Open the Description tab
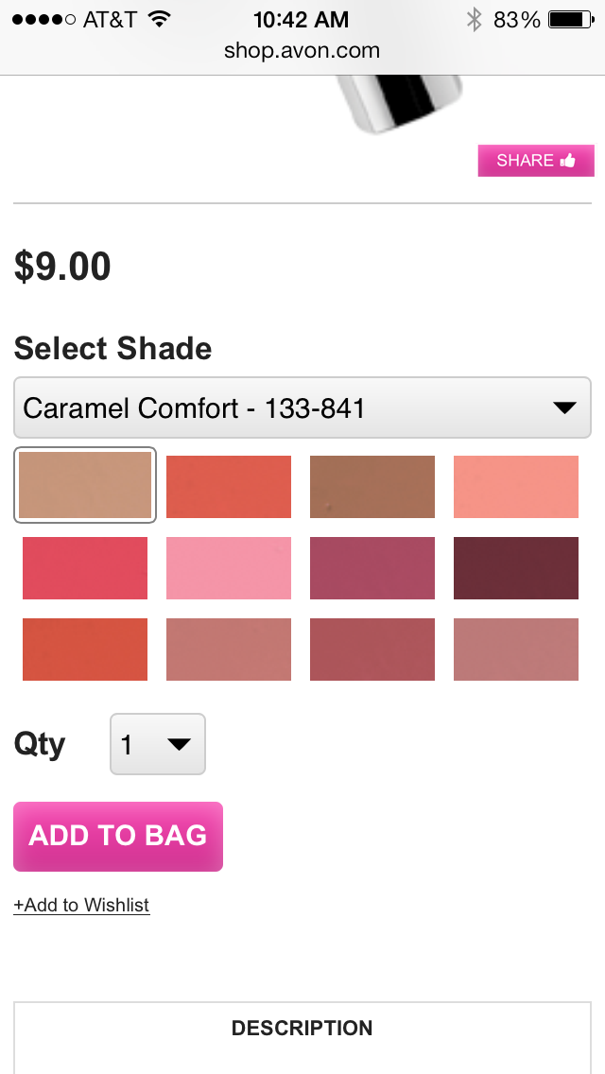 click(302, 1028)
